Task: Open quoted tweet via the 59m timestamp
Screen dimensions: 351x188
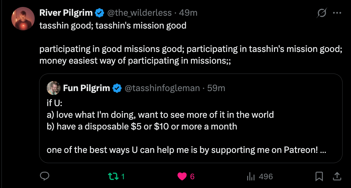Action: 216,88
